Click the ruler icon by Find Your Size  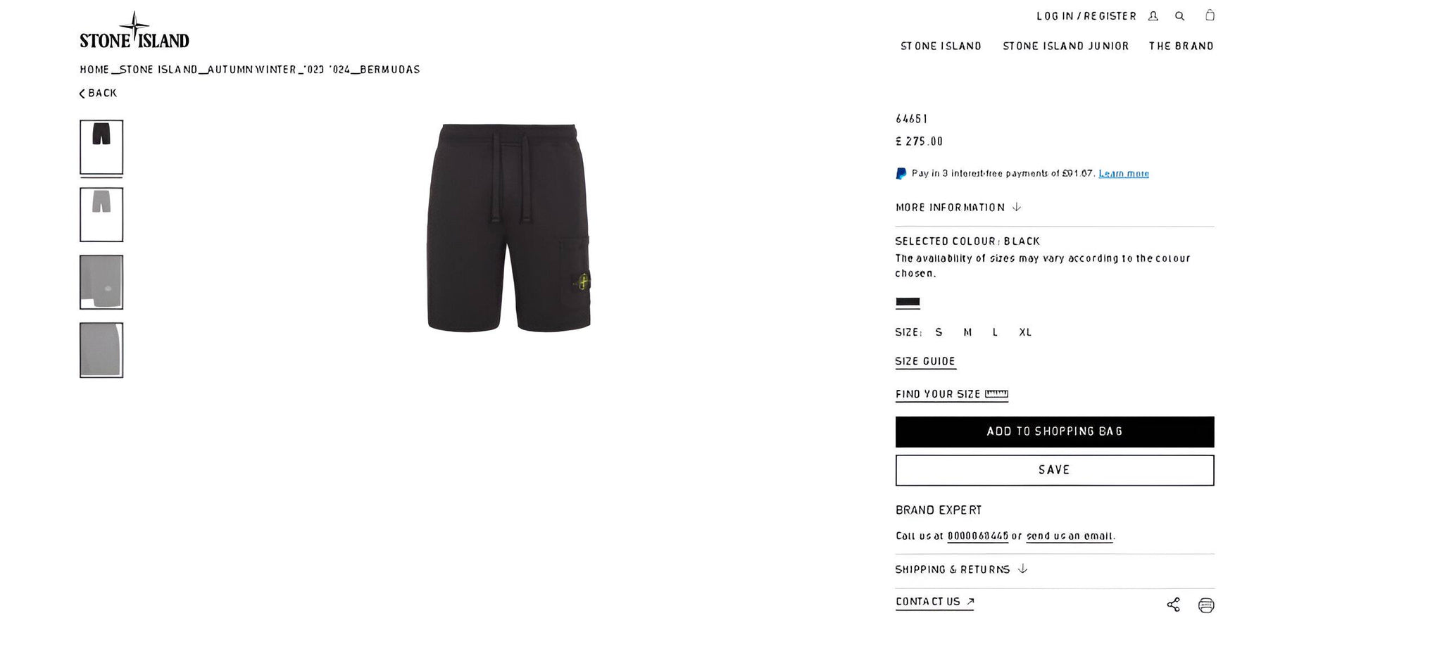click(996, 393)
